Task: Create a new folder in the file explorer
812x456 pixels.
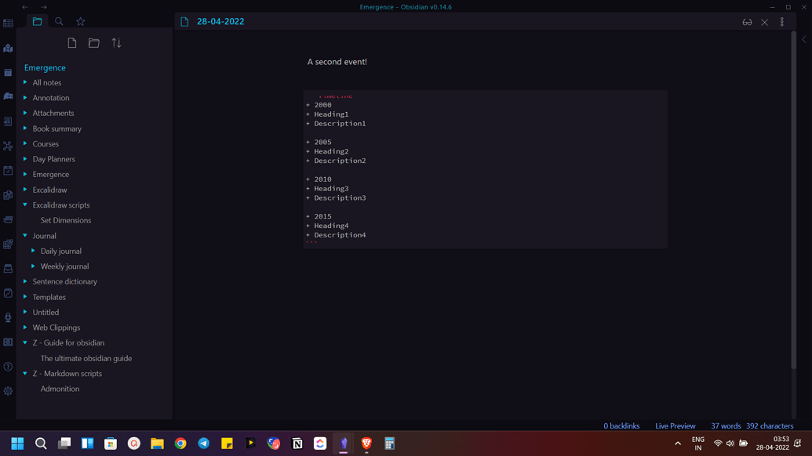Action: (94, 42)
